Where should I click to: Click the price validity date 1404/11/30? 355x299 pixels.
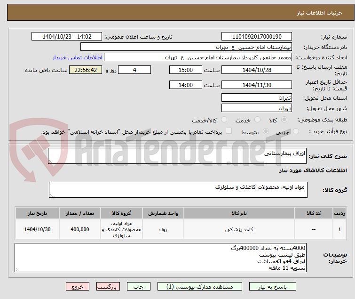click(x=257, y=85)
